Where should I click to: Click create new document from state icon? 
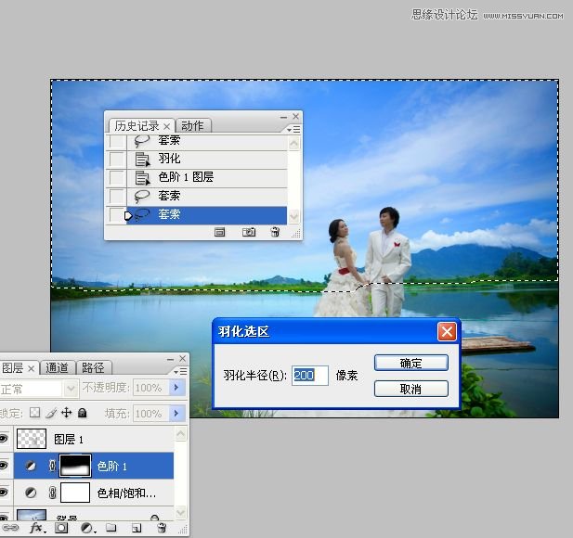219,232
